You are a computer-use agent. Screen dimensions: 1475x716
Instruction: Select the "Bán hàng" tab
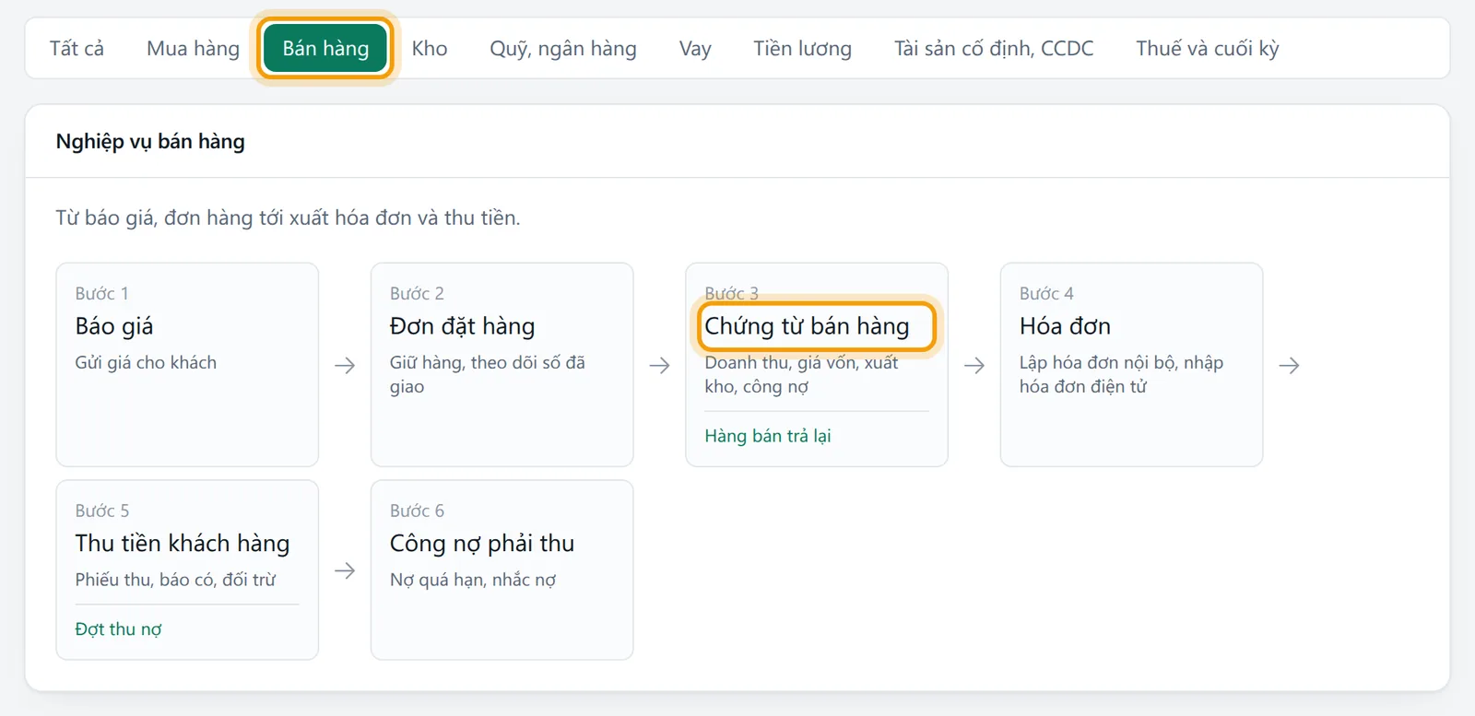click(325, 48)
